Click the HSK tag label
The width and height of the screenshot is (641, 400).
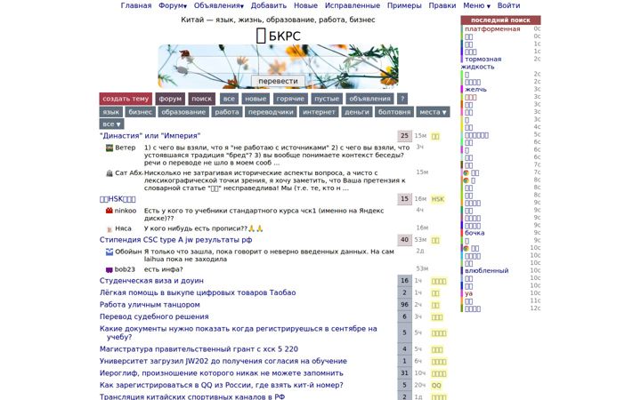(x=438, y=199)
